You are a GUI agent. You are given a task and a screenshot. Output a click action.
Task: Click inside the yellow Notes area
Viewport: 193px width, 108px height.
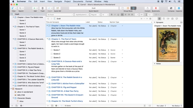(168, 84)
